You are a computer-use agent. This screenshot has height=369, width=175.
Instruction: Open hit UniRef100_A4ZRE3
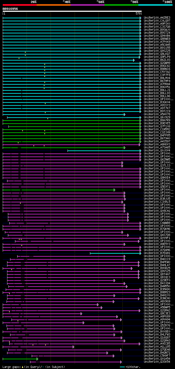157,18
